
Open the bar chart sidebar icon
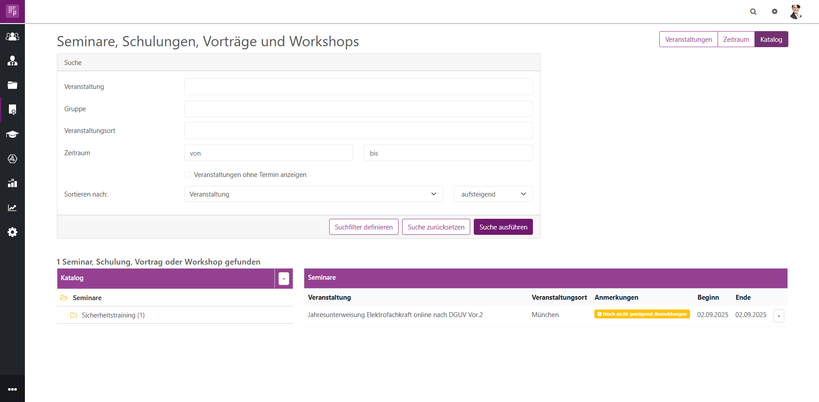point(12,183)
